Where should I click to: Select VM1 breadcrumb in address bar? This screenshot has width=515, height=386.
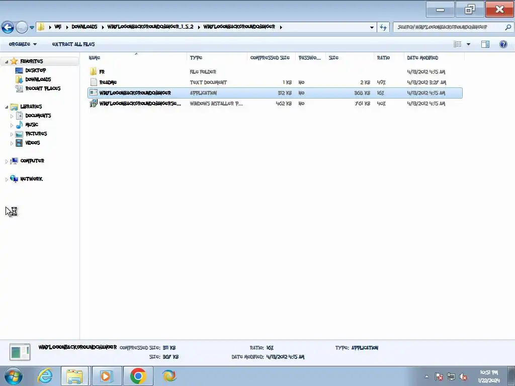coord(58,27)
